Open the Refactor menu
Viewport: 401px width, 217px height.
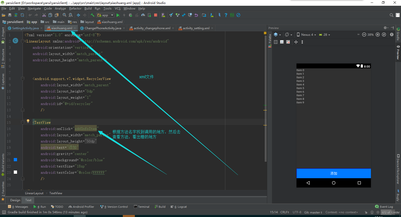tap(75, 8)
